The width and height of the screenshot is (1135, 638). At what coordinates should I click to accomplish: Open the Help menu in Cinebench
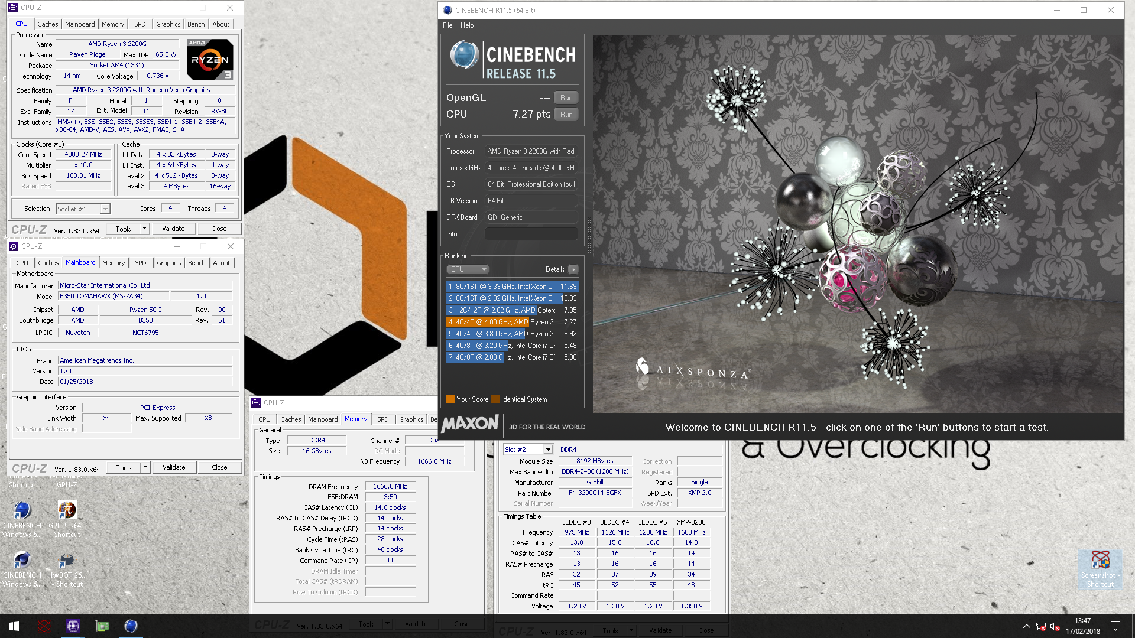coord(467,25)
